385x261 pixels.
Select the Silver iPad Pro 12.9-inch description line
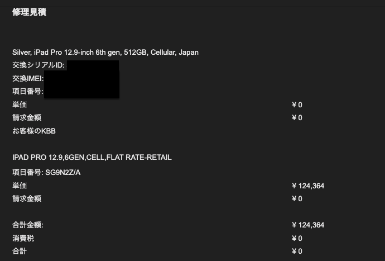pos(105,53)
